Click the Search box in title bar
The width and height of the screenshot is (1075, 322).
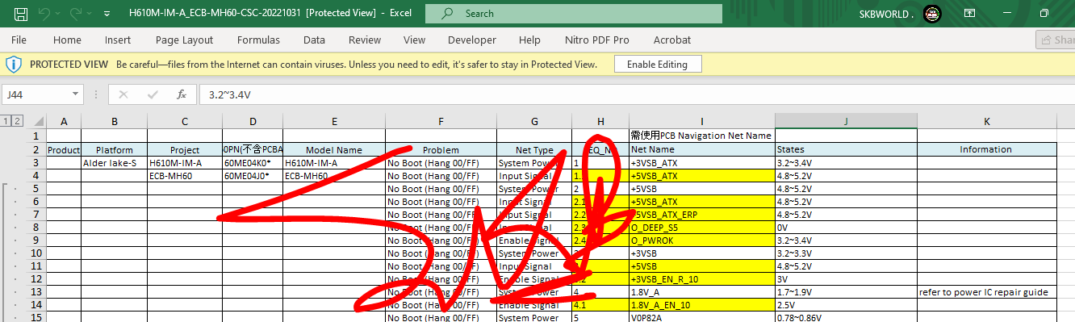[x=574, y=14]
